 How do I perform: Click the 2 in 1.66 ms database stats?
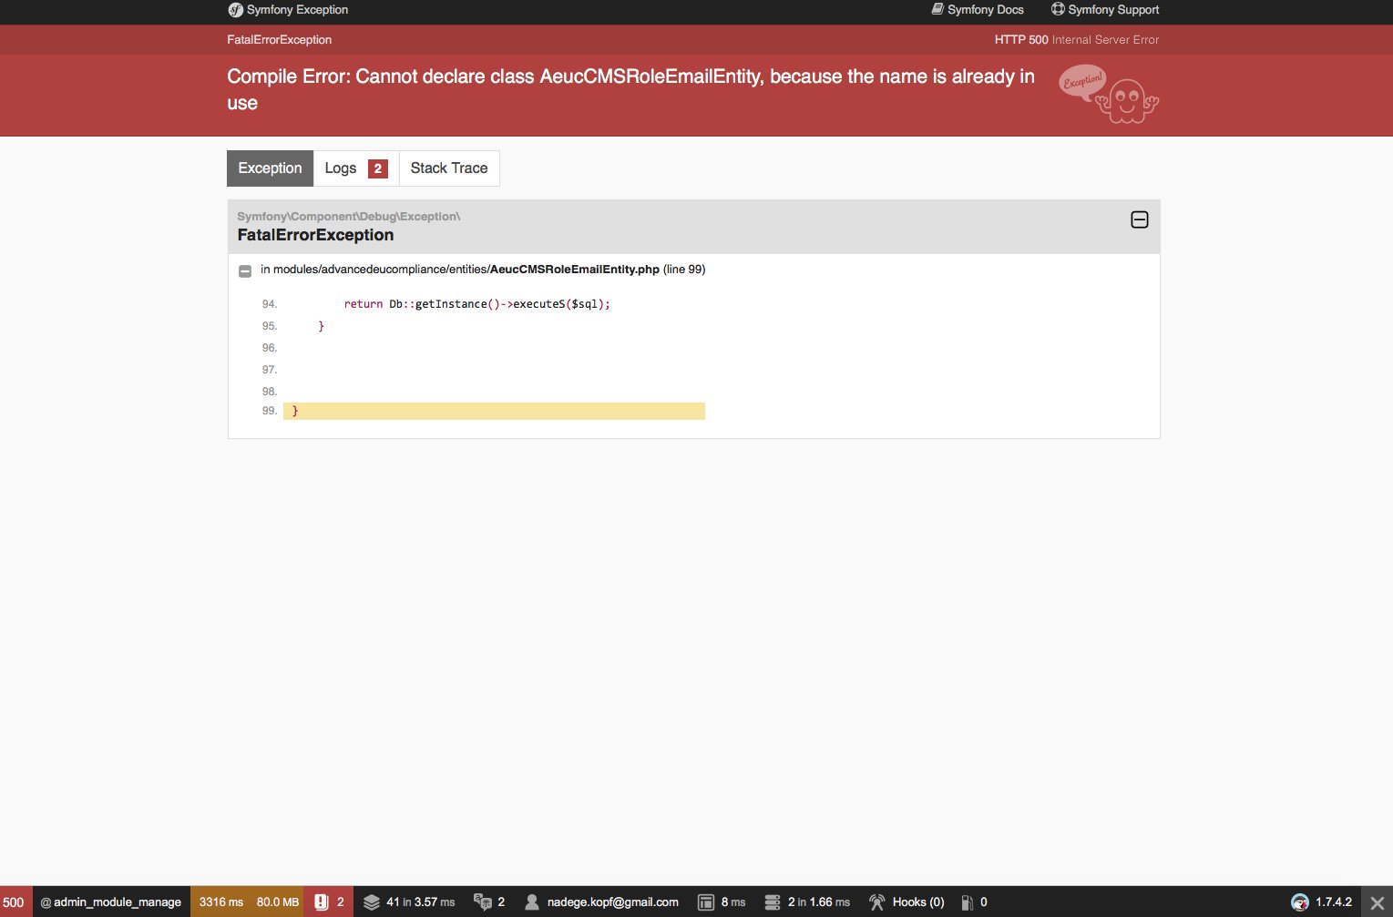click(x=819, y=902)
